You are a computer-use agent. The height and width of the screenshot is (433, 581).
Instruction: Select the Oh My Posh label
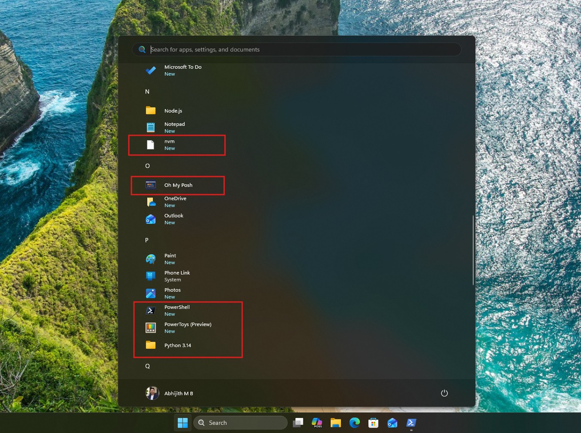[x=178, y=185]
